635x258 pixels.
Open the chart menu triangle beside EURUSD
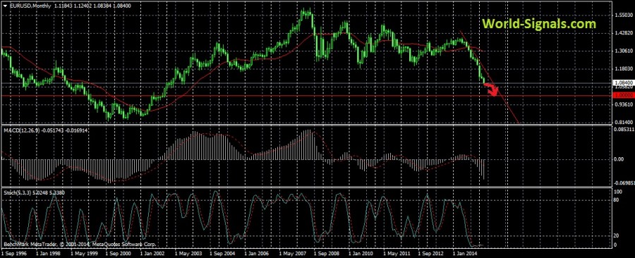[x=4, y=5]
